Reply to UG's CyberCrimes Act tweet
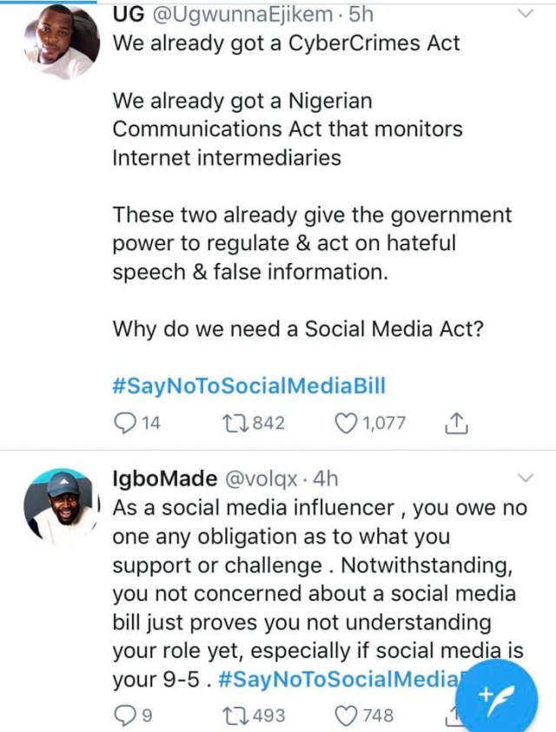556x732 pixels. tap(126, 423)
